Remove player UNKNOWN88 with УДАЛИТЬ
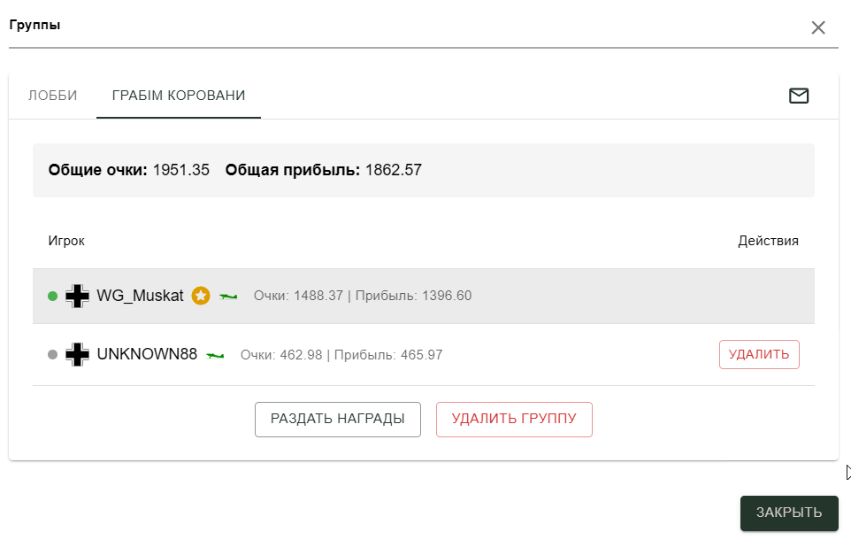Viewport: 851px width, 540px height. point(759,354)
